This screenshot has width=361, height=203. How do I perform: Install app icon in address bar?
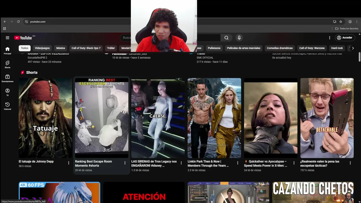tap(334, 22)
